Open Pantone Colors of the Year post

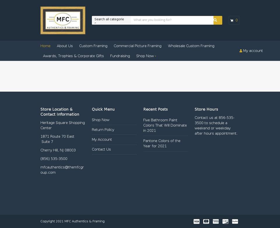(162, 143)
